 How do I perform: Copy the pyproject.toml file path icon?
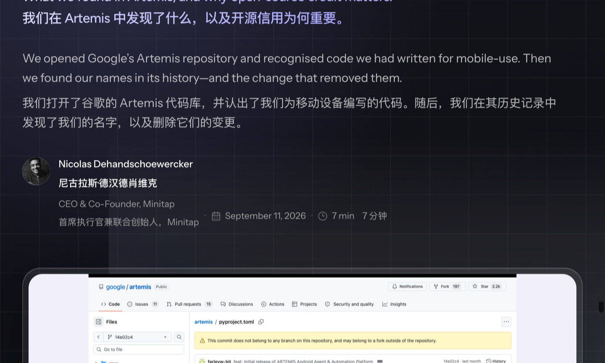(261, 322)
